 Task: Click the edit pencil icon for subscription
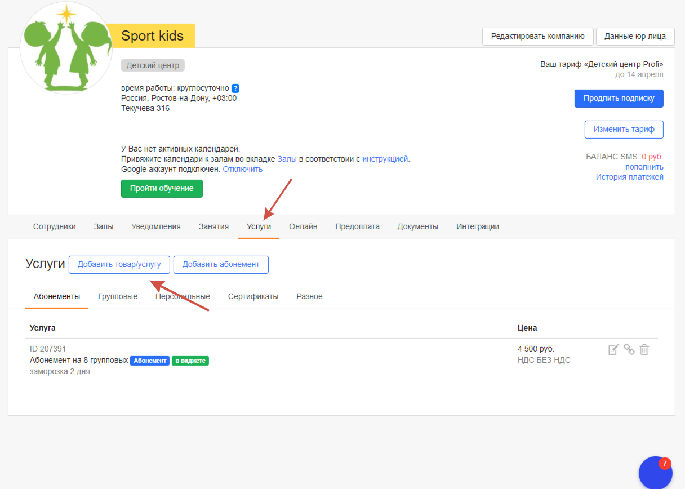click(x=613, y=349)
